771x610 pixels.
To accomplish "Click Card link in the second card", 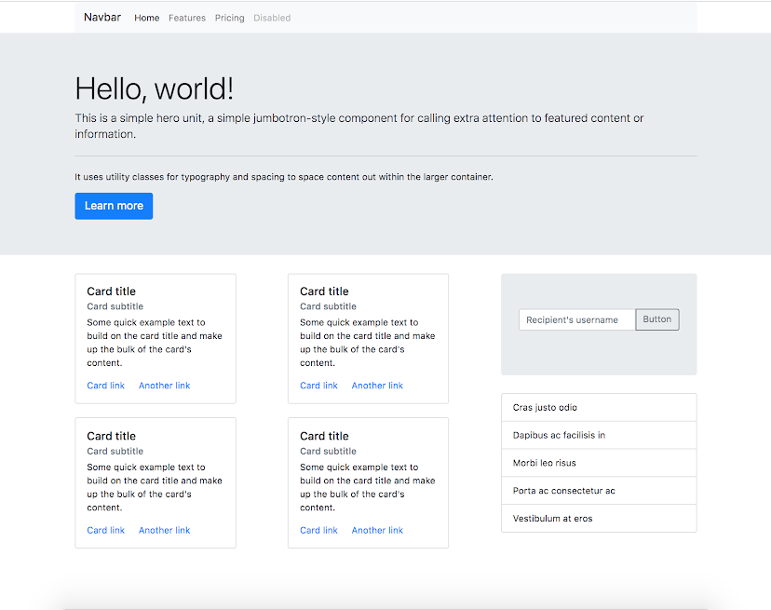I will point(318,385).
